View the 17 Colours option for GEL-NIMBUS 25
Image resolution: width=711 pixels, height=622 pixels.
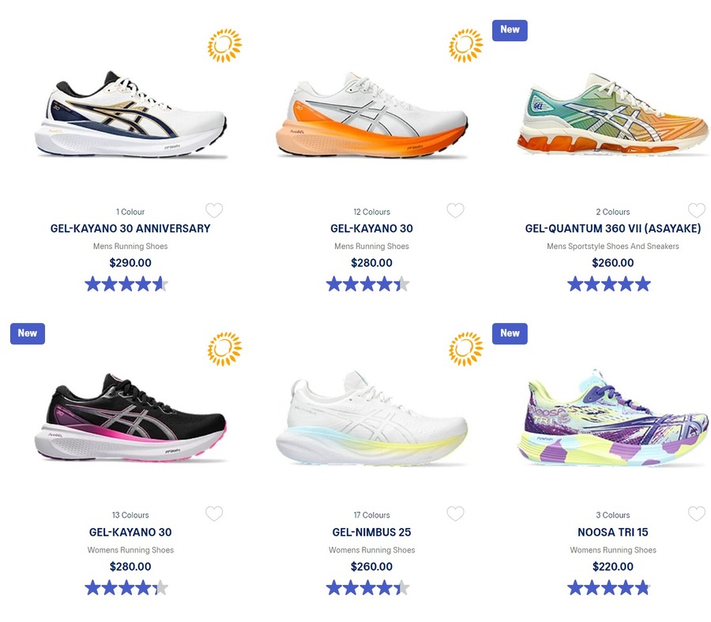pyautogui.click(x=372, y=515)
